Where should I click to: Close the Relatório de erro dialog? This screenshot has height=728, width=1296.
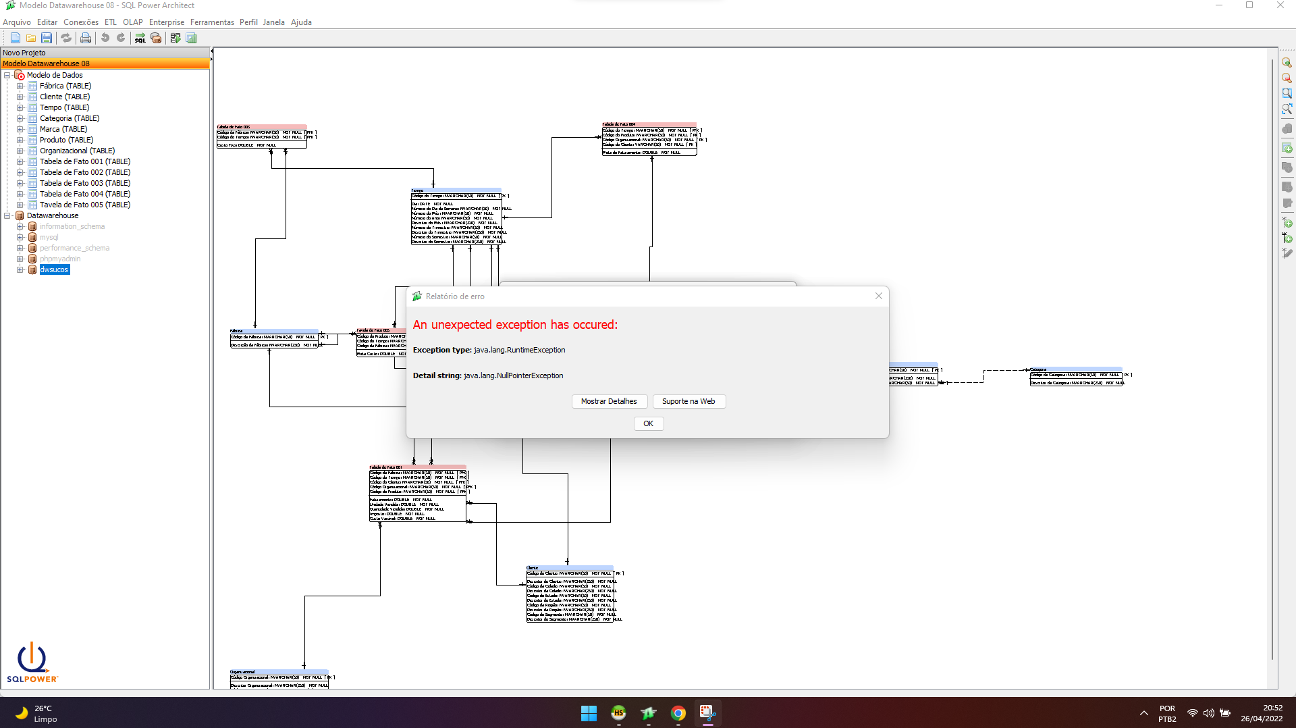(x=878, y=296)
